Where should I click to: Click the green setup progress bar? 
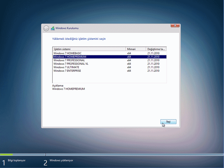tap(6, 155)
